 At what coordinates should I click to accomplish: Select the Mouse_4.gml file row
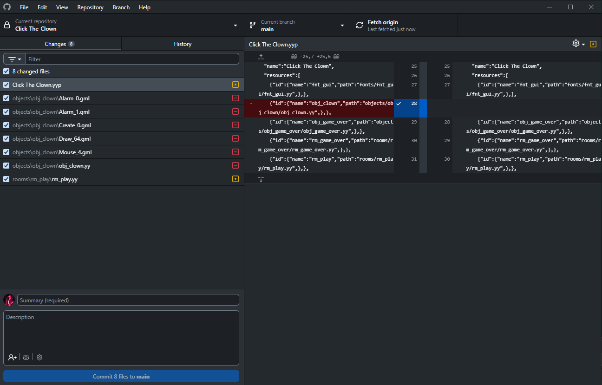(122, 152)
